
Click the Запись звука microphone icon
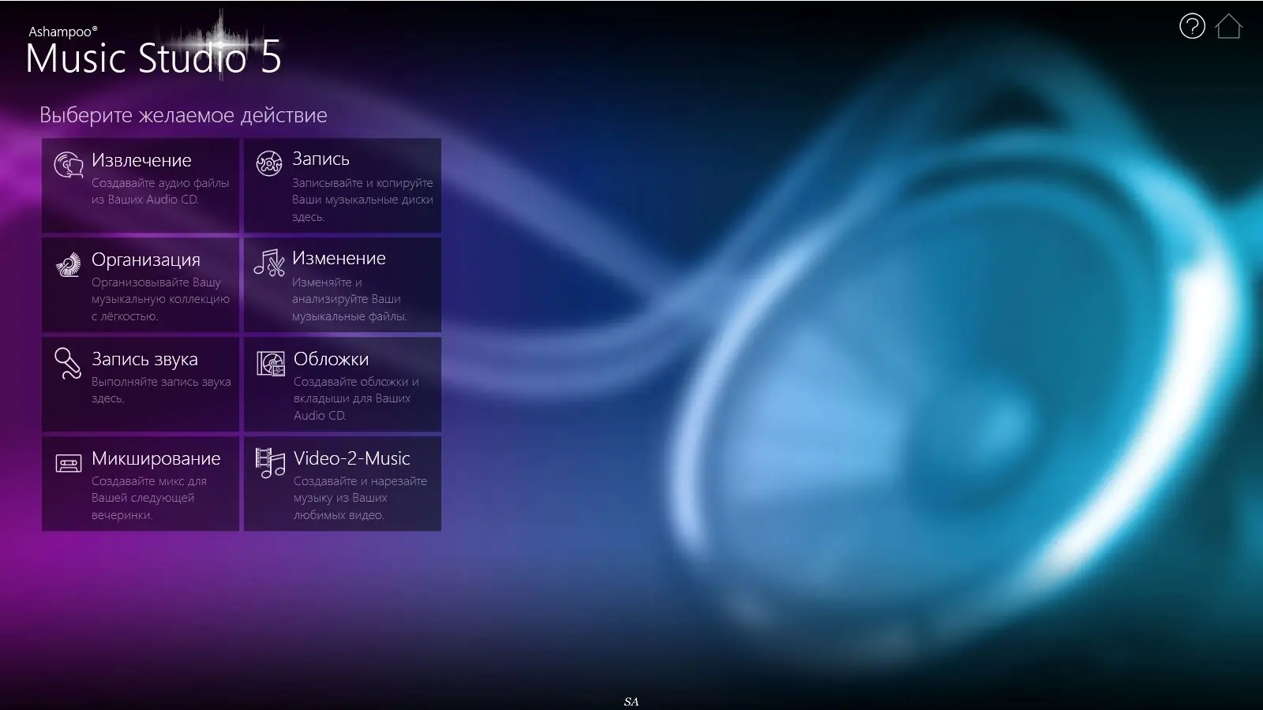click(x=69, y=363)
